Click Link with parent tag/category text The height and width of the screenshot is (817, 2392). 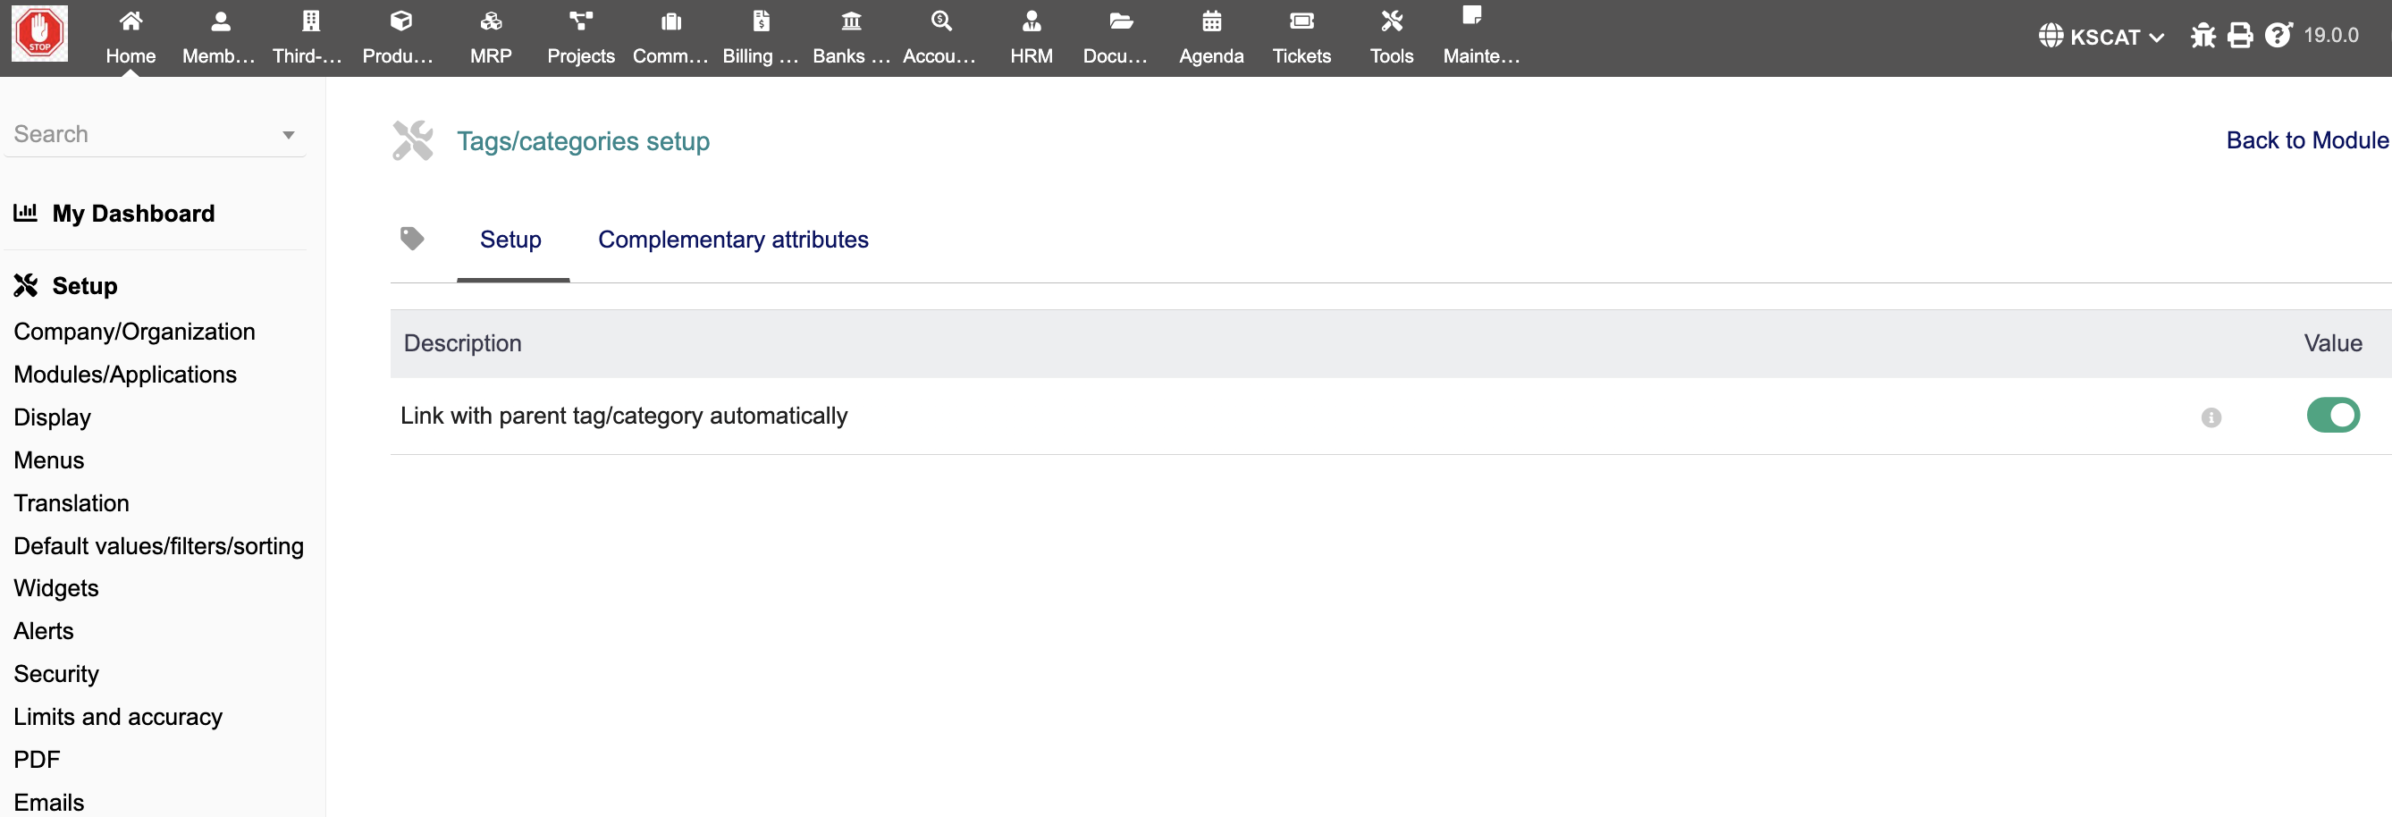624,416
